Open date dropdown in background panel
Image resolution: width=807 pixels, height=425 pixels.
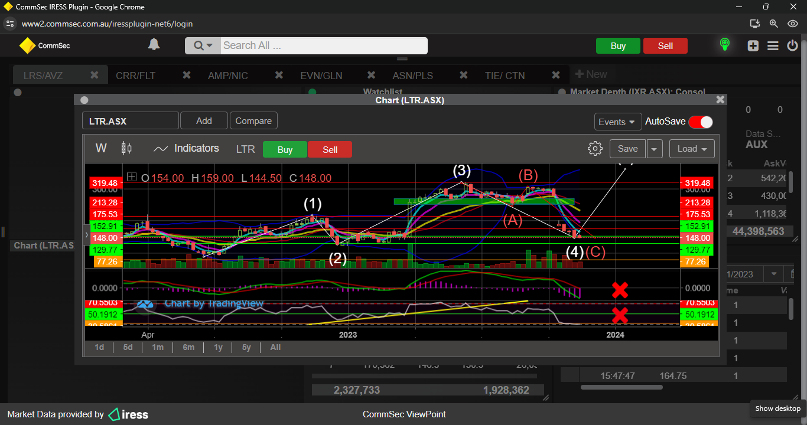point(773,274)
